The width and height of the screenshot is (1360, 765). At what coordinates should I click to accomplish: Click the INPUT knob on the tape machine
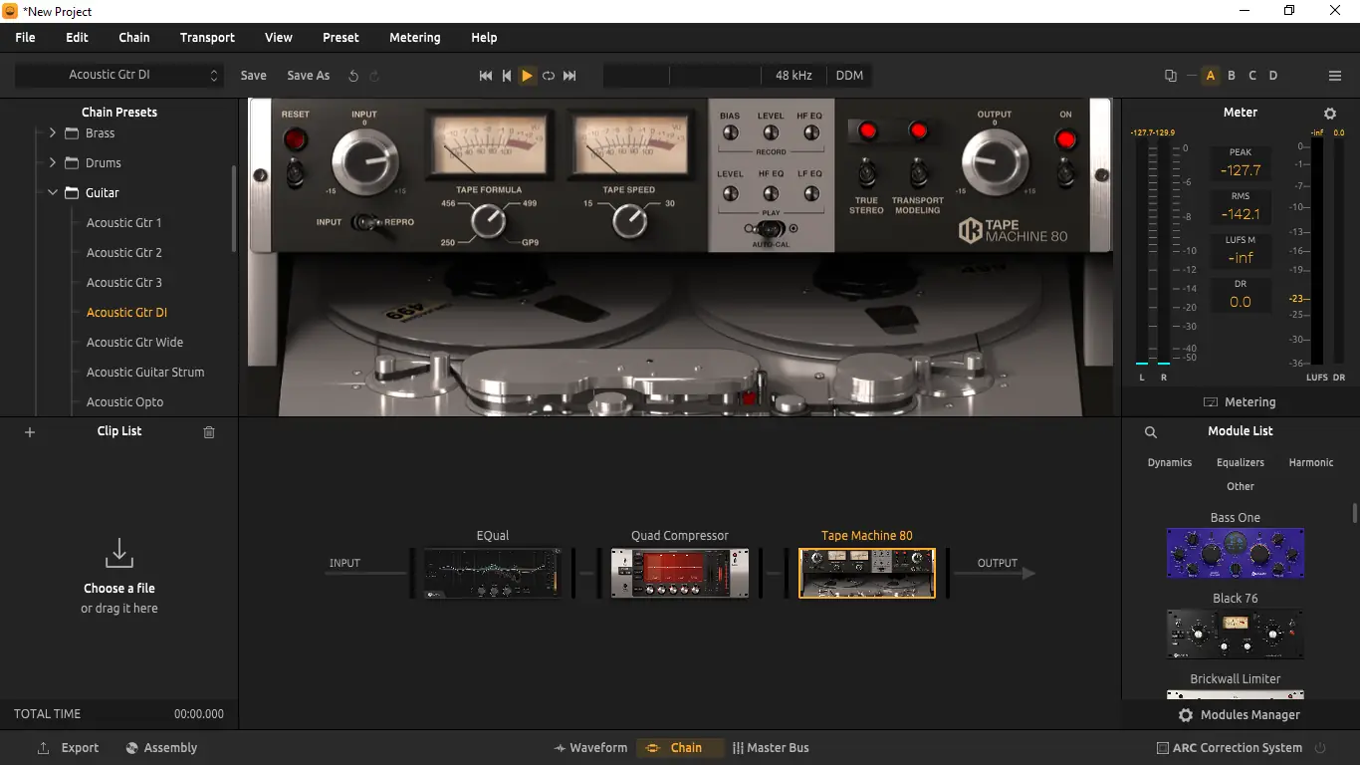point(364,161)
